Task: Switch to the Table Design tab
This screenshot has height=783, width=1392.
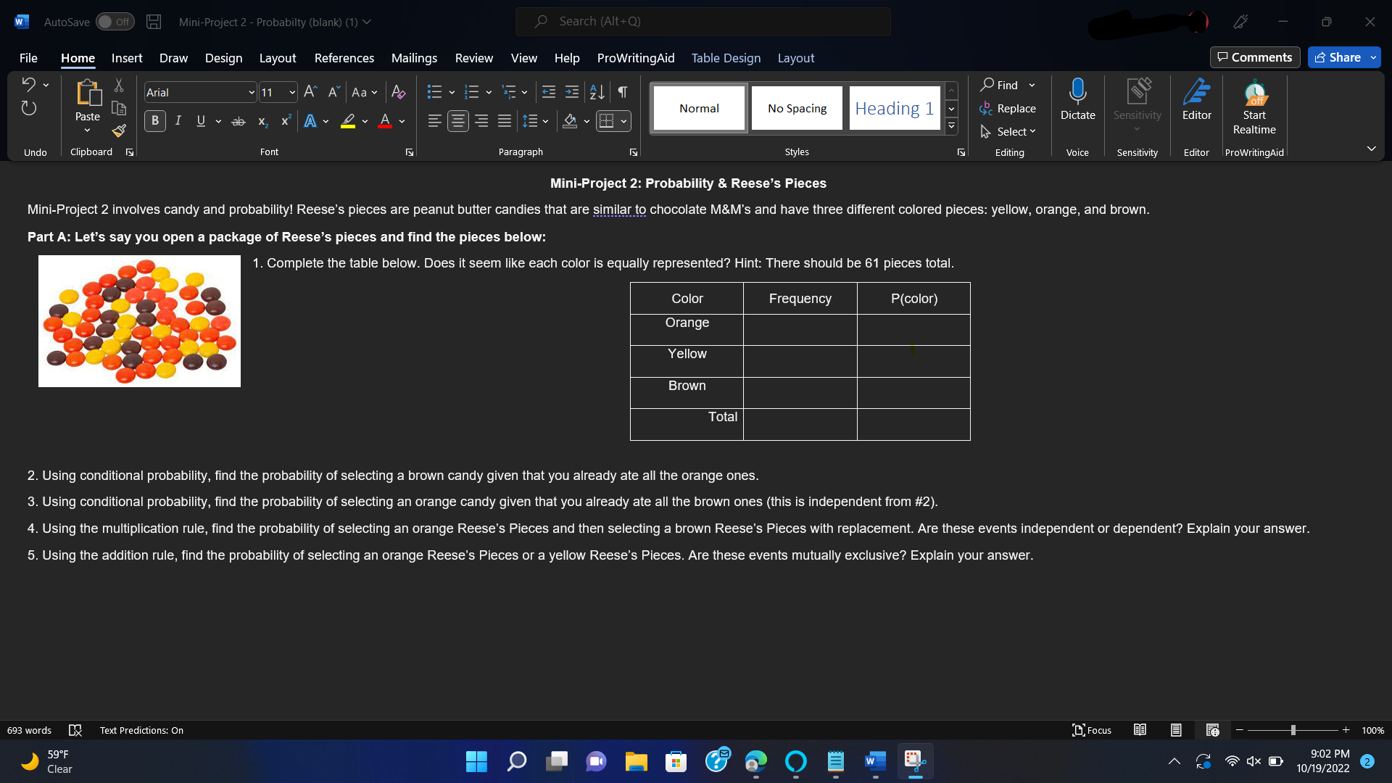Action: pos(726,58)
